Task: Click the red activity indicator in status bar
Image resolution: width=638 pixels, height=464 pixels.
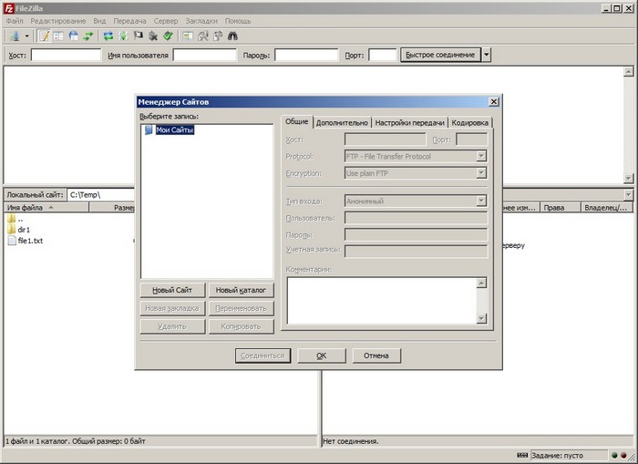Action: [x=623, y=456]
